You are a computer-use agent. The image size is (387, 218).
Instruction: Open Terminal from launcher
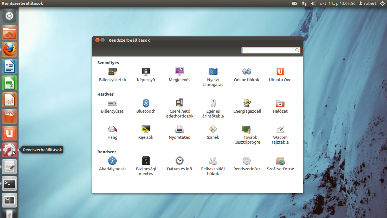point(9,183)
